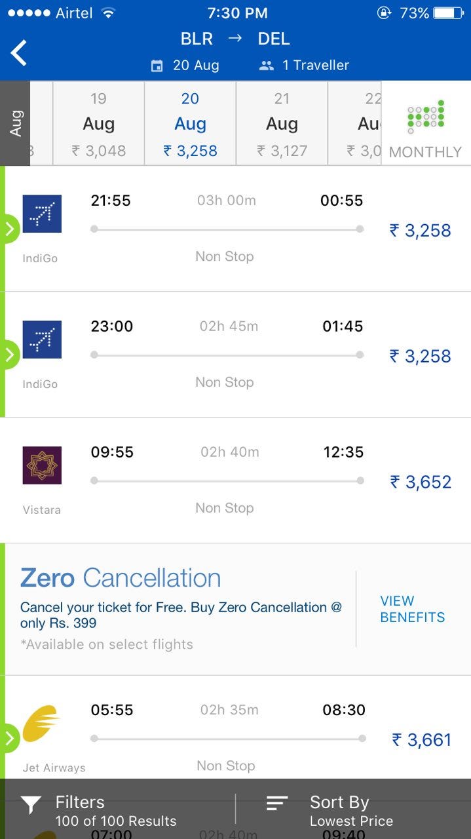Expand the 23:00 IndiGo flight green chevron

pos(9,355)
